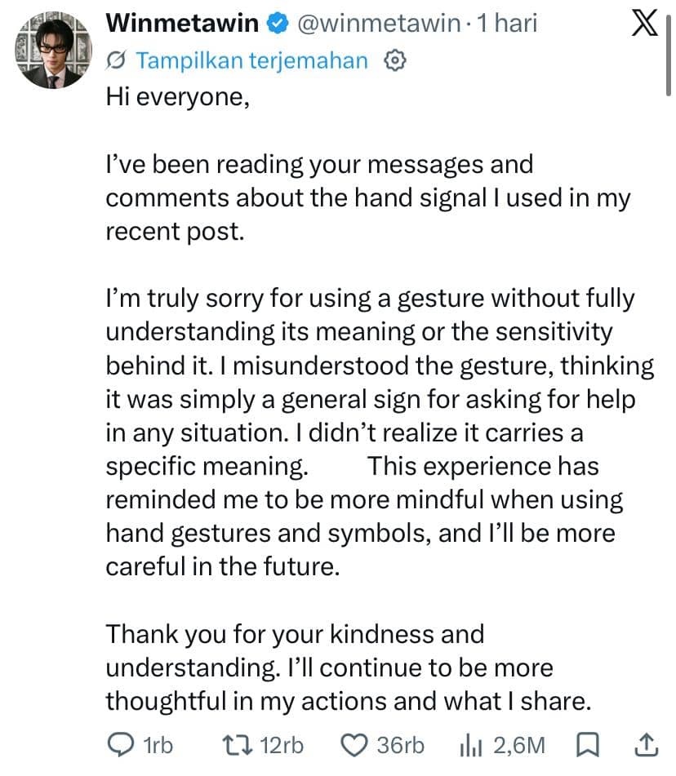The width and height of the screenshot is (676, 776).
Task: Click the vertical scrollbar handle
Action: point(669,55)
